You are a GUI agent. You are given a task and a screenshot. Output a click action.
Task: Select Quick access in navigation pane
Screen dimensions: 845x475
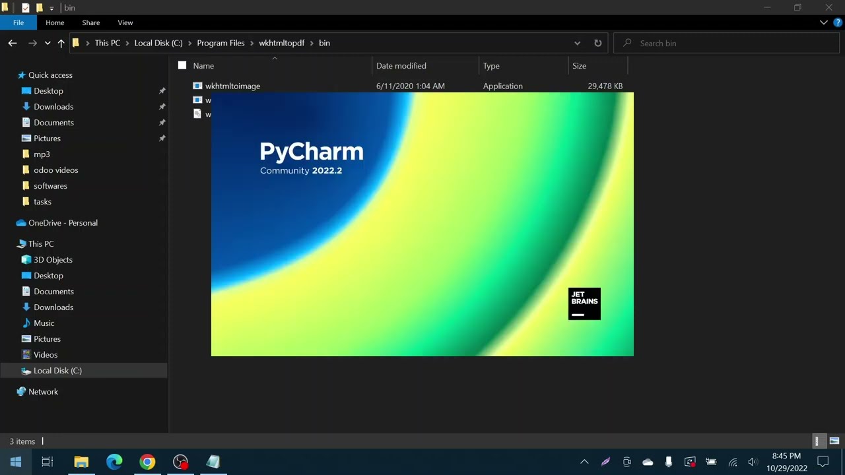pos(50,75)
